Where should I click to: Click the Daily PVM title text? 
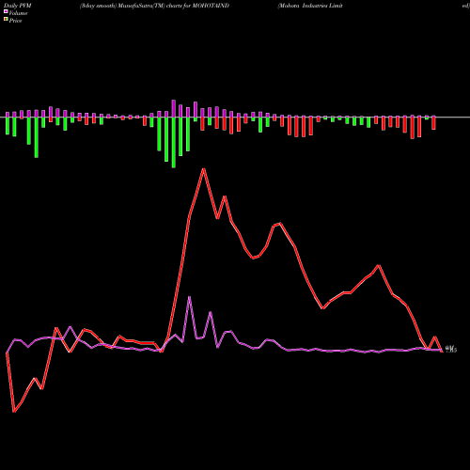tap(18, 6)
